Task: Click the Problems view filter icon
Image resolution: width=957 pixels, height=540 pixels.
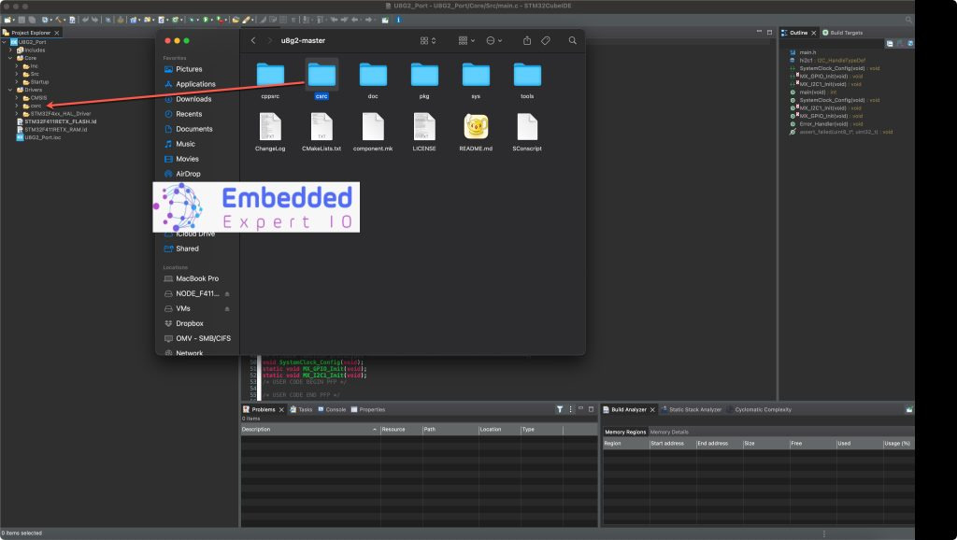Action: 560,409
